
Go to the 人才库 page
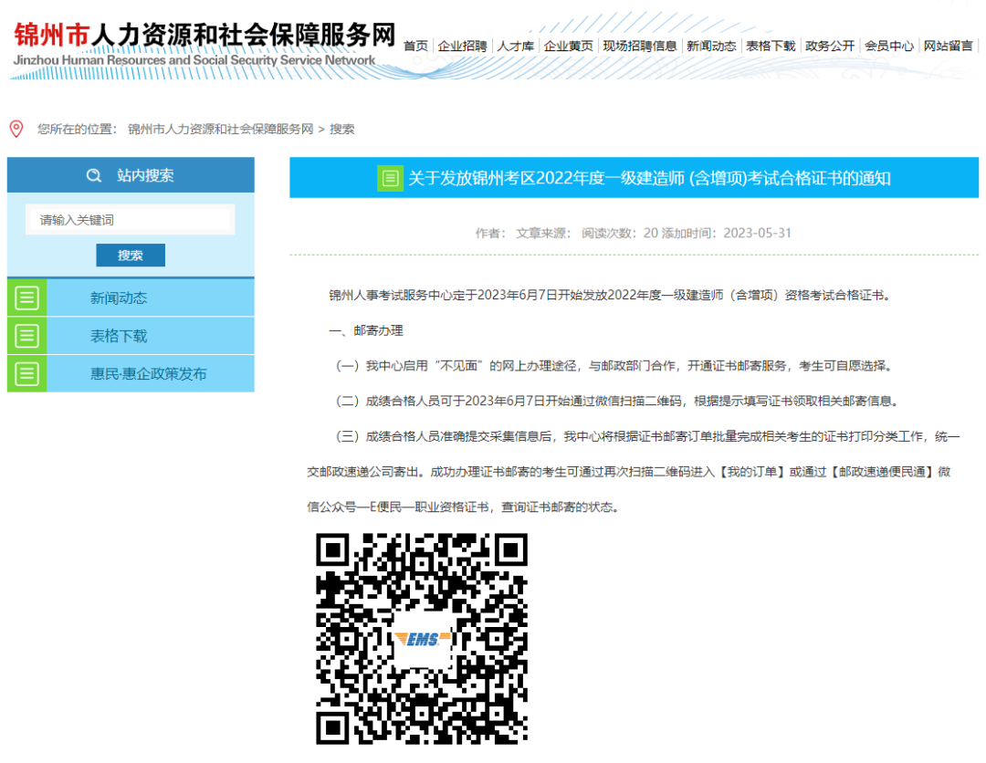click(516, 46)
